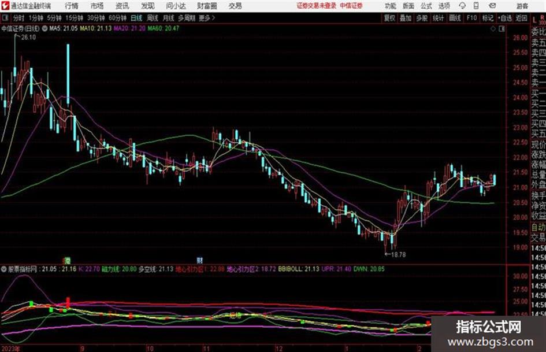Screen dimensions: 546x352
Task: Expand the MA indicator dropdown after 中信证券(日线)
Action: tap(44, 28)
